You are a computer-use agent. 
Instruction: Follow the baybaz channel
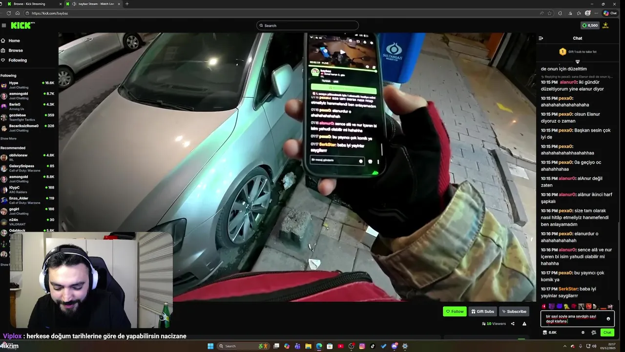coord(455,311)
